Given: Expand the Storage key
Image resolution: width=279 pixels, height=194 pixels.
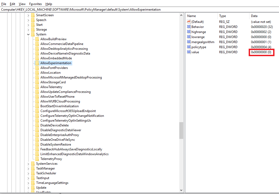Looking at the screenshot, I should coord(28,30).
